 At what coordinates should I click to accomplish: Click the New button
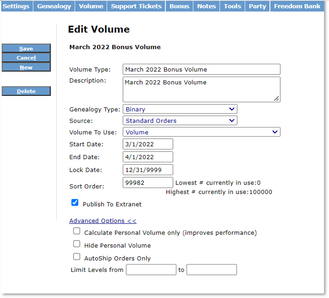pos(26,67)
